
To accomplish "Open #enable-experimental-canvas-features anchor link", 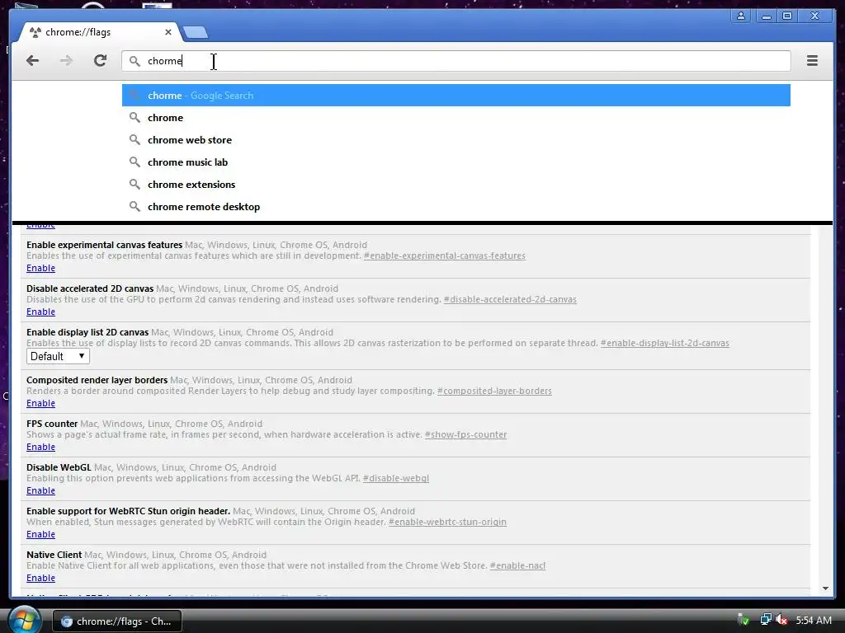I will tap(445, 256).
